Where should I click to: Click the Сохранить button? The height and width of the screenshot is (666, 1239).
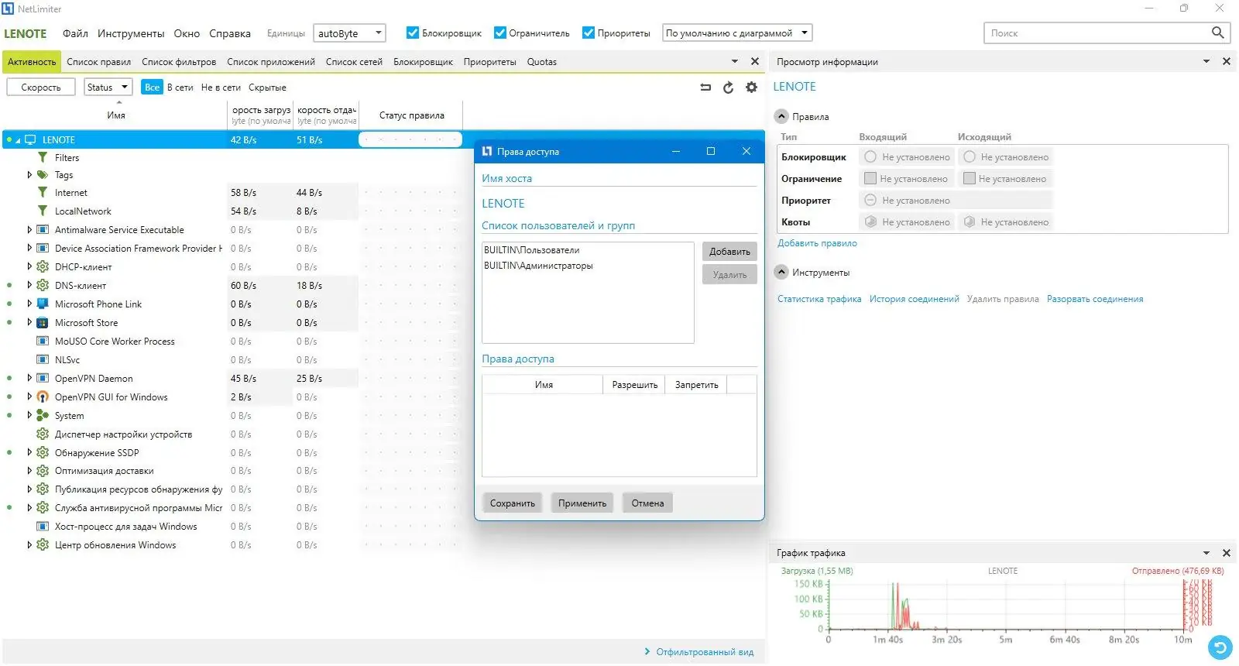pyautogui.click(x=513, y=503)
